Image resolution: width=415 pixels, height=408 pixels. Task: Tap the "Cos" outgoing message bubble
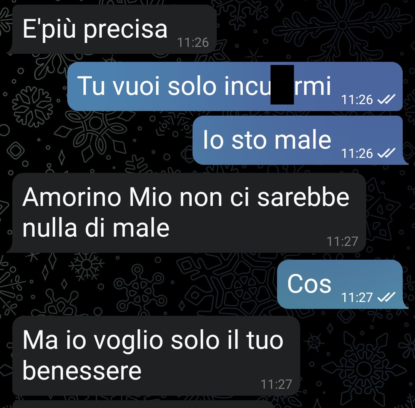tap(342, 284)
